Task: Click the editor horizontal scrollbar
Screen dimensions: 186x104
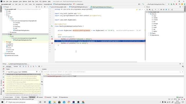Action: point(96,62)
